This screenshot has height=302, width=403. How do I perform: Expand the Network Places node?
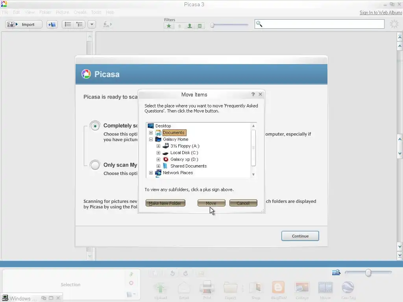[x=151, y=173]
